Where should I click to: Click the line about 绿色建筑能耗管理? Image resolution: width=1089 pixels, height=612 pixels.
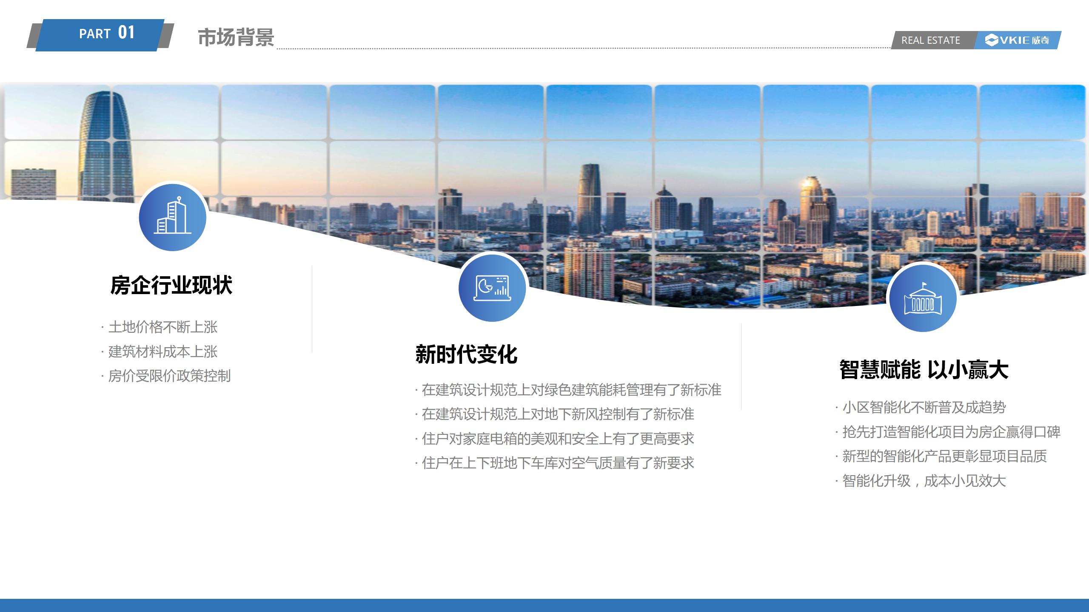(x=571, y=390)
